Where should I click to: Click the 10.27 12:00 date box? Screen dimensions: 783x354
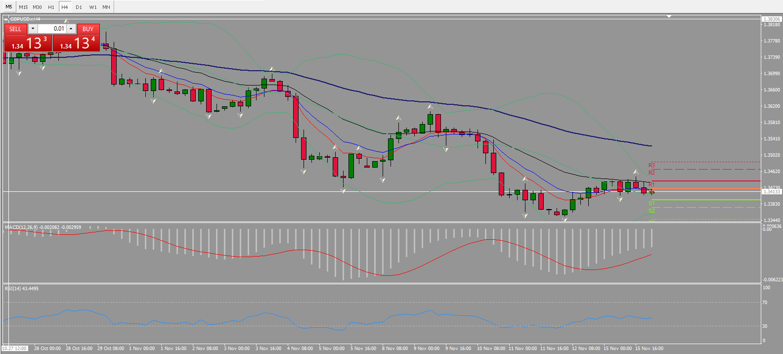point(15,349)
